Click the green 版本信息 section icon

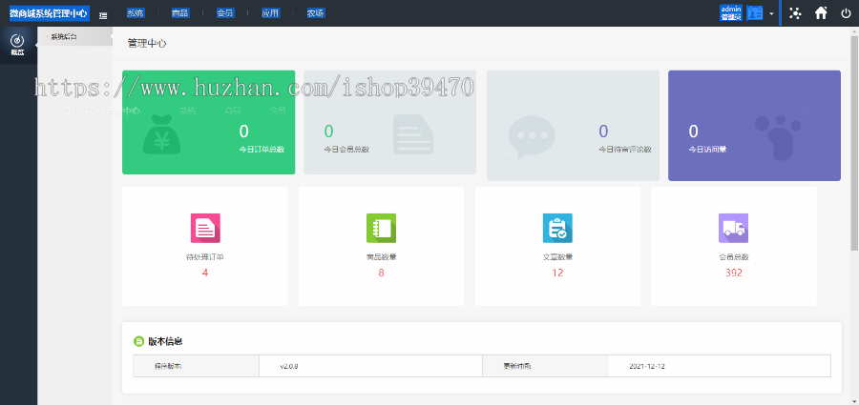tap(138, 341)
